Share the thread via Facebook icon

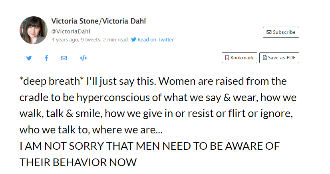tap(46, 58)
